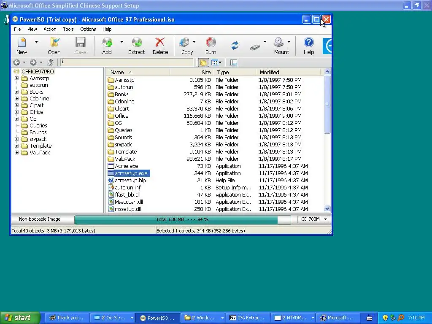Sort by Name column header
This screenshot has height=324, width=432.
point(138,73)
